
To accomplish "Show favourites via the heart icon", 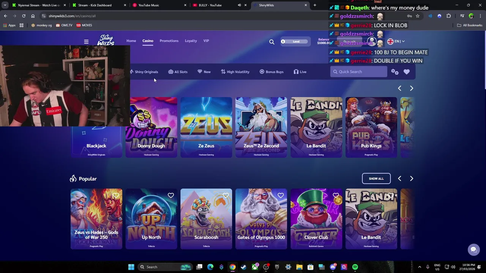I will (407, 72).
